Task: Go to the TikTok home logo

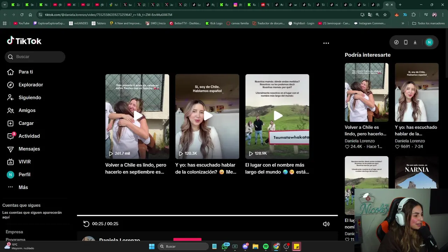Action: 24,41
